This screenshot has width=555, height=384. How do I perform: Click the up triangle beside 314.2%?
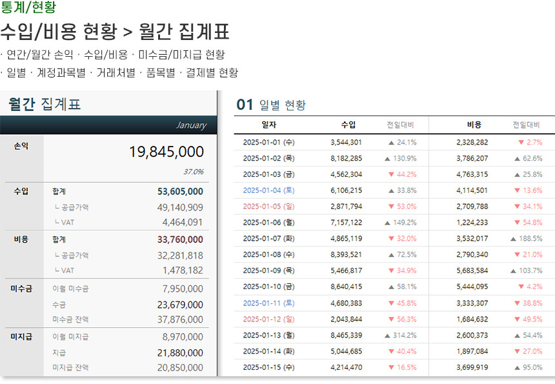click(x=387, y=335)
